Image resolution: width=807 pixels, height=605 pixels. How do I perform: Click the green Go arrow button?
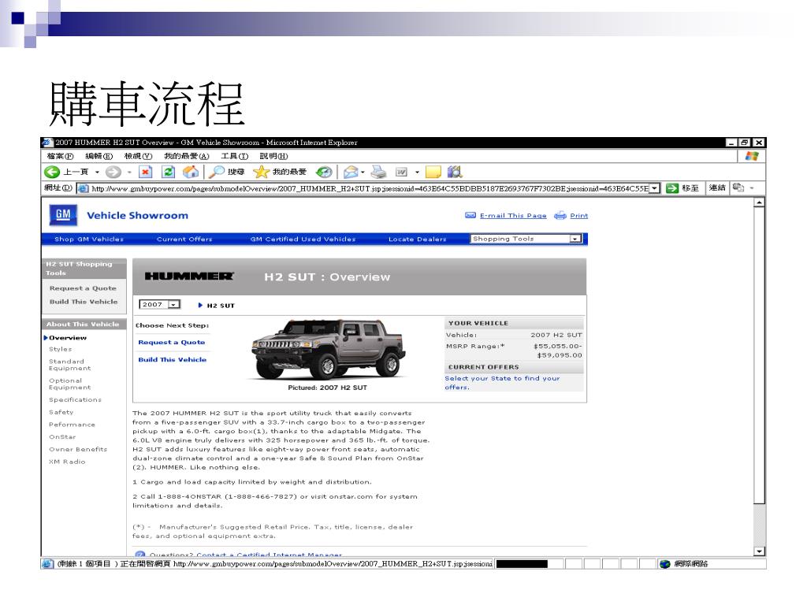click(x=671, y=188)
